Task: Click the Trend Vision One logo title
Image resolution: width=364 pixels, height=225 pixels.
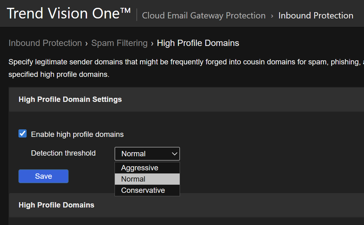Action: click(x=69, y=14)
